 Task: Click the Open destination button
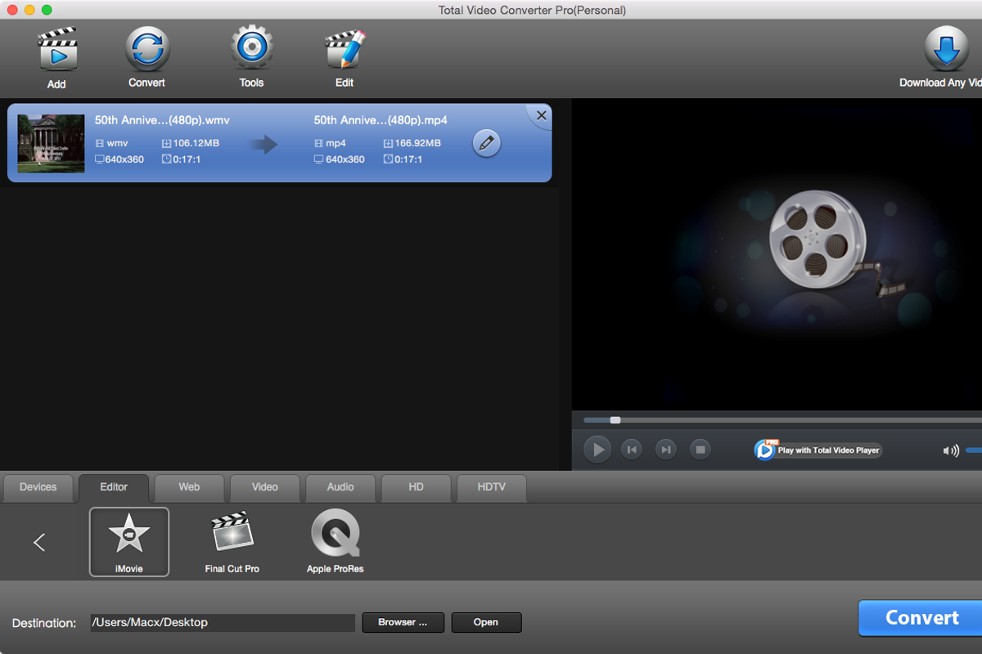pos(486,622)
